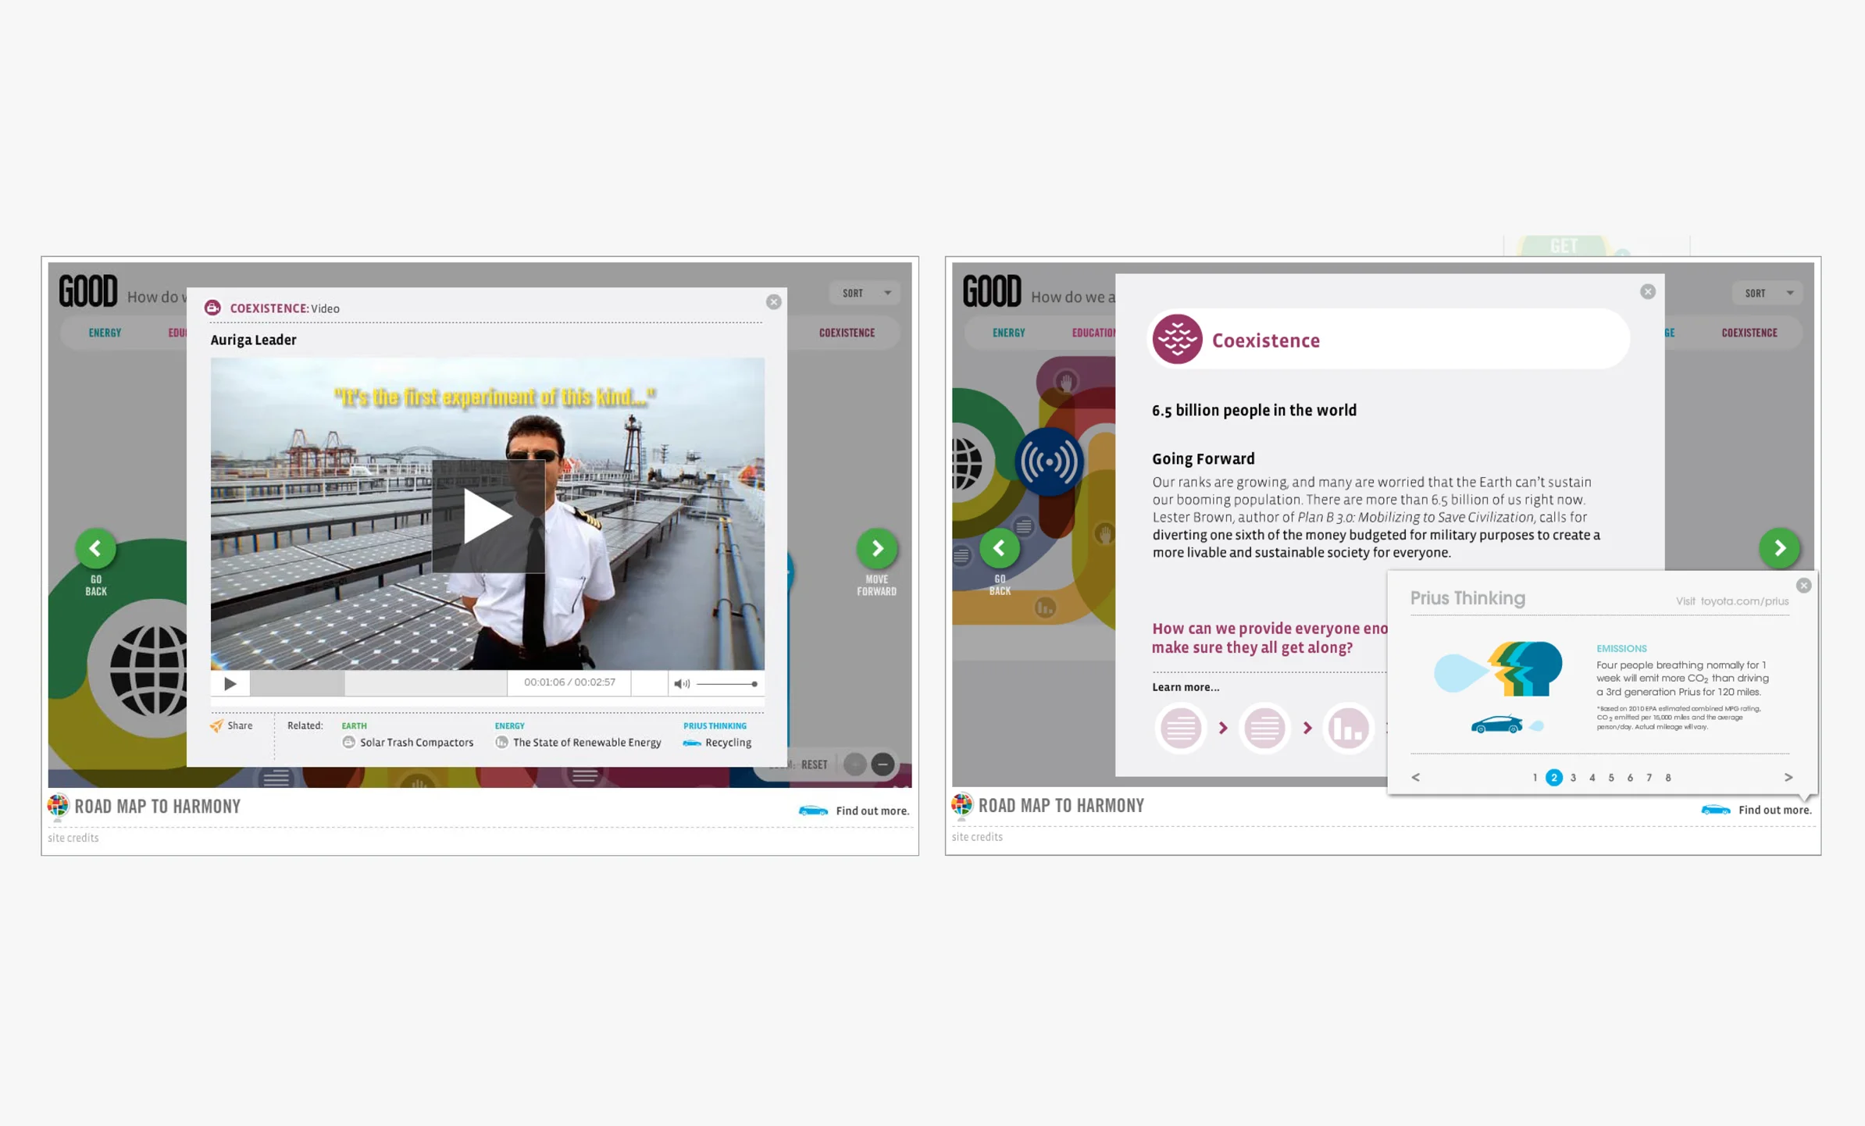Open the second Learn more article icon

[1264, 729]
